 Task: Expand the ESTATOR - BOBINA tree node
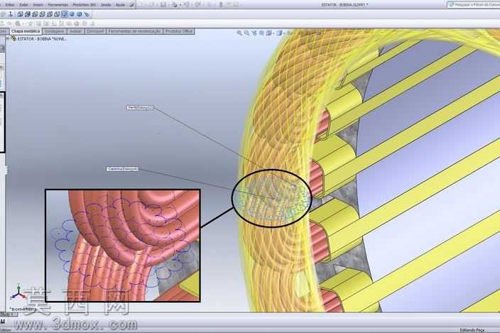(x=8, y=38)
